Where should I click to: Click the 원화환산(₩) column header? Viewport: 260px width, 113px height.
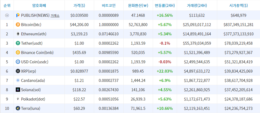138,5
